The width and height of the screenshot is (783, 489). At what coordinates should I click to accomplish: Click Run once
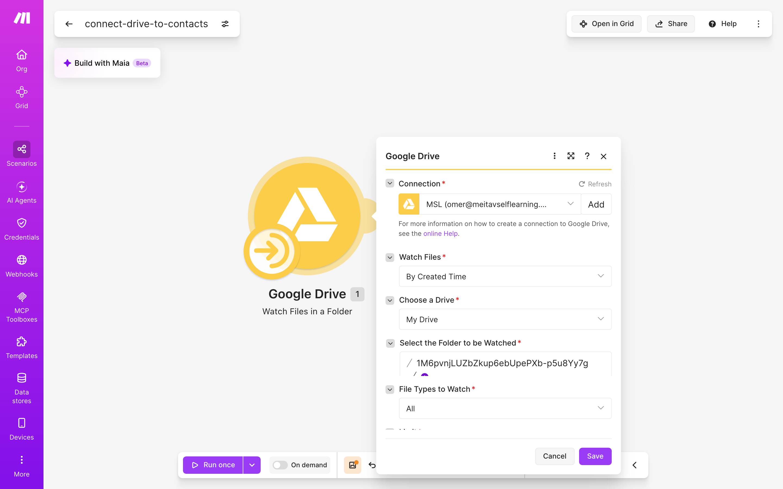point(213,465)
